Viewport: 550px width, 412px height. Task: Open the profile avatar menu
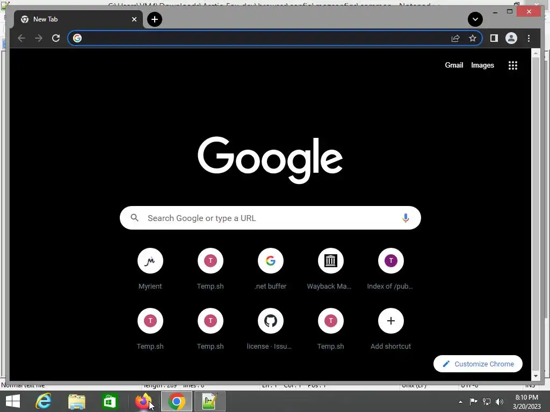(x=511, y=38)
